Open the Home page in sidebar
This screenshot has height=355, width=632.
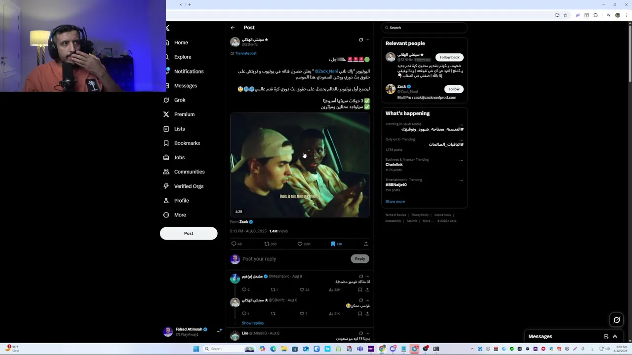181,42
